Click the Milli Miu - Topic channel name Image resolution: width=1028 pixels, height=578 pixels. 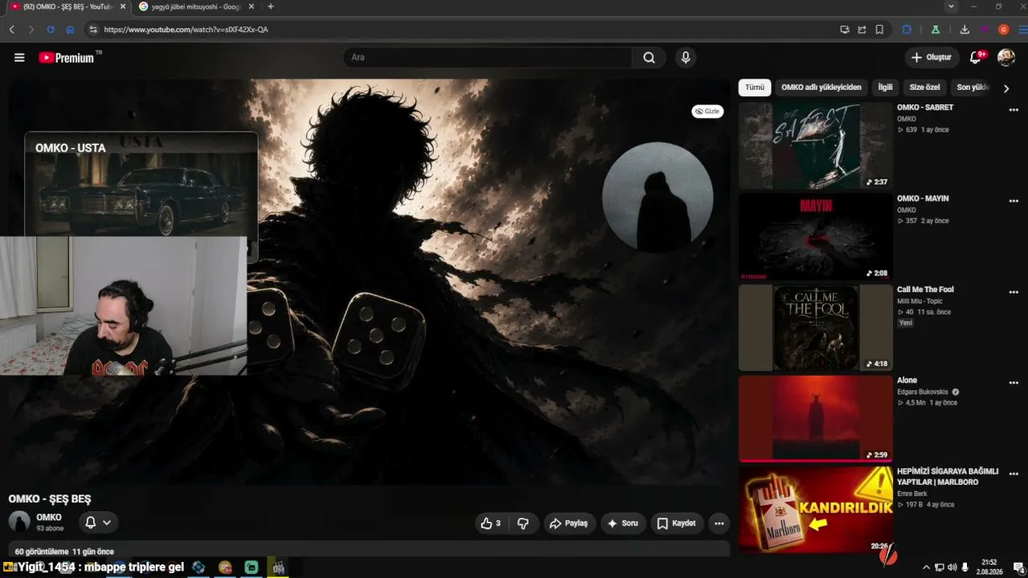pos(920,301)
